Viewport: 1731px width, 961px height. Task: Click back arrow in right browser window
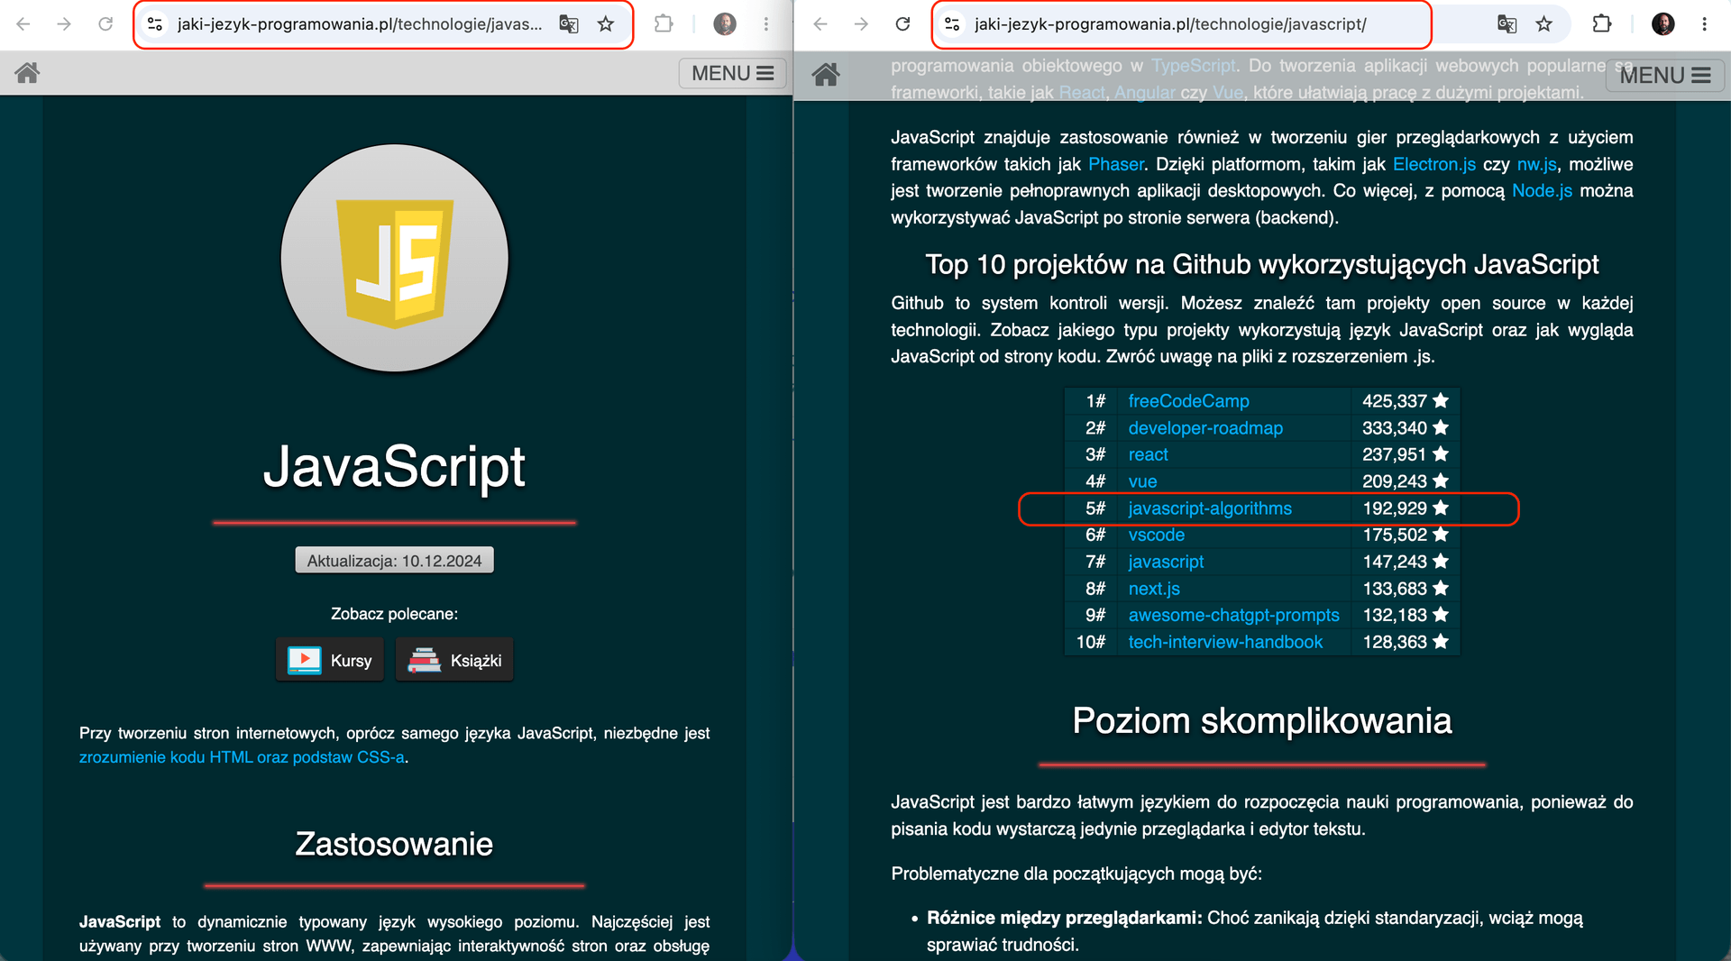[820, 24]
